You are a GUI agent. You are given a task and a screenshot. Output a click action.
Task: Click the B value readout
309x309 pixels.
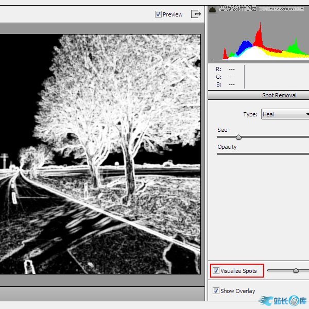(231, 84)
